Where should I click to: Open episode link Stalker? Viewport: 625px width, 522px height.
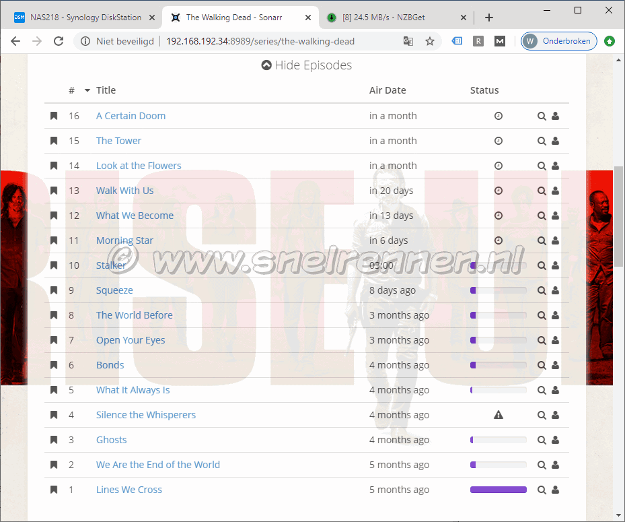coord(111,265)
